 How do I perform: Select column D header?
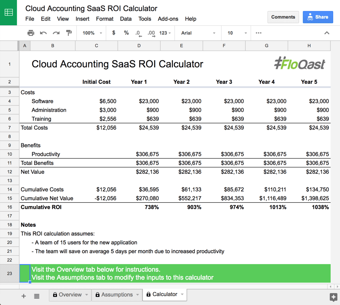tap(139, 46)
